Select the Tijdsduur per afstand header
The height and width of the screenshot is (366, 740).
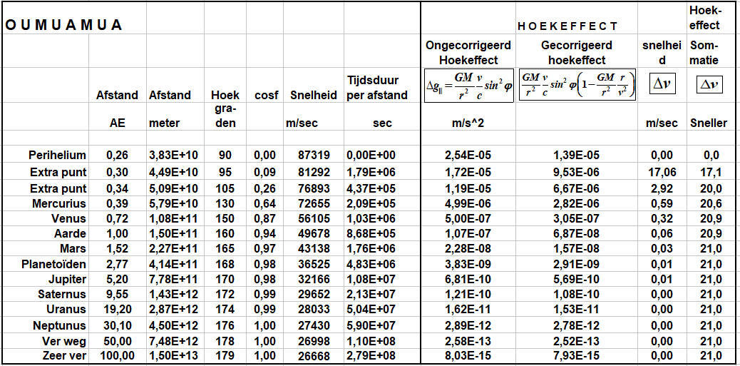click(x=377, y=88)
